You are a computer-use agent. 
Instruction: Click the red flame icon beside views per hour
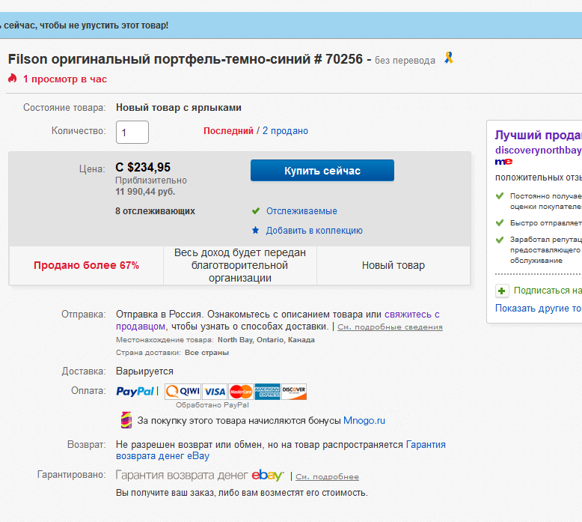13,78
